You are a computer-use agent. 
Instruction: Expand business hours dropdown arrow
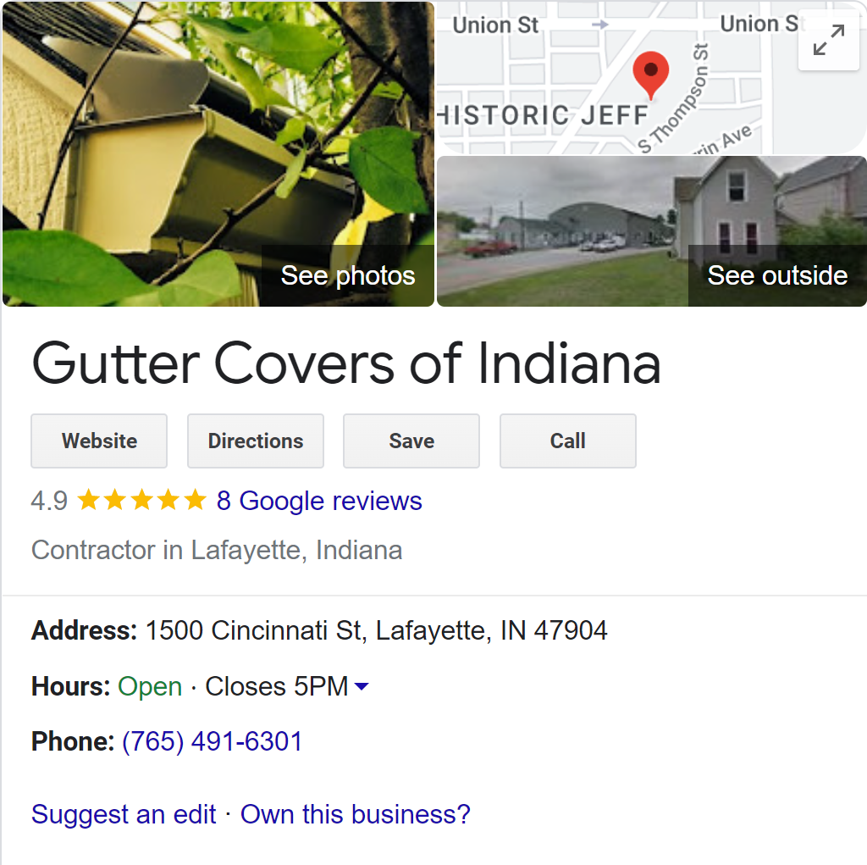361,686
